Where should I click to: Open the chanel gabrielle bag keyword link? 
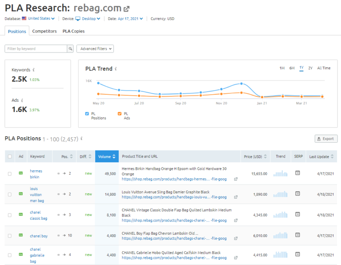(37, 255)
